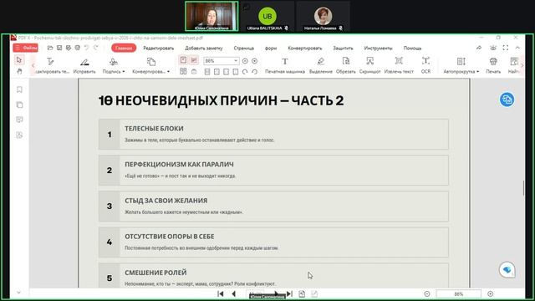The image size is (535, 301).
Task: Open the Автопрокрутка dropdown
Action: 461,65
